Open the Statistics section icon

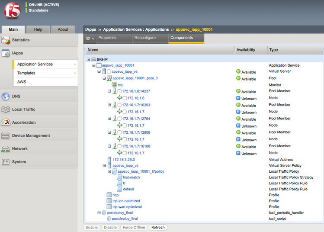6,40
